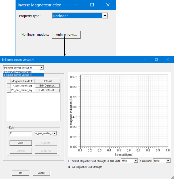
Task: Click the window resize grip corner
Action: pos(172,177)
